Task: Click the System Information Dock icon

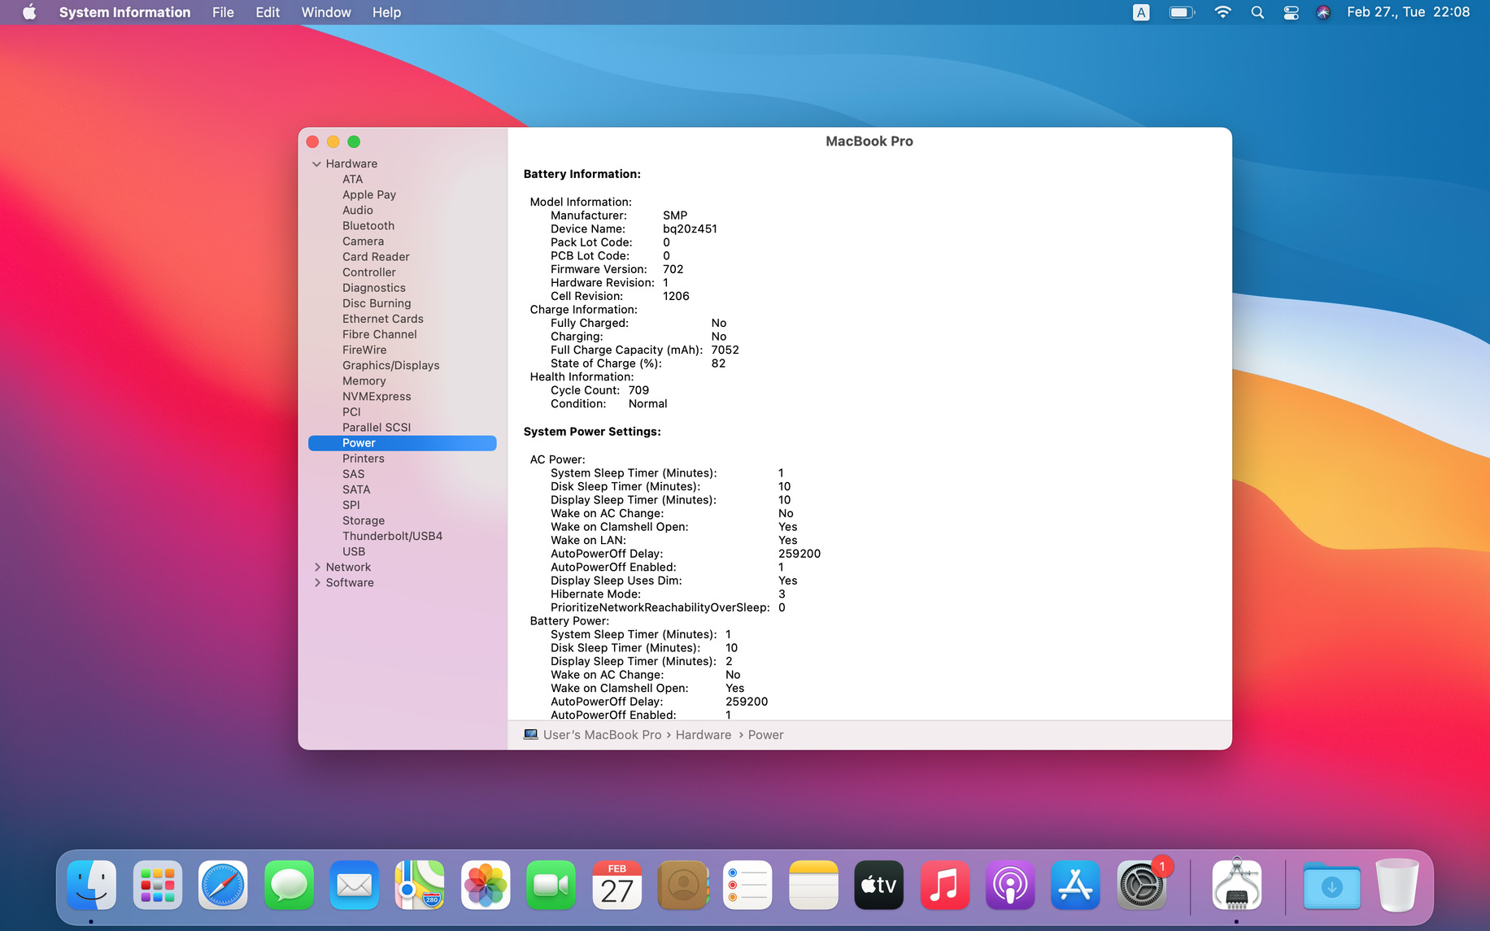Action: point(1236,885)
